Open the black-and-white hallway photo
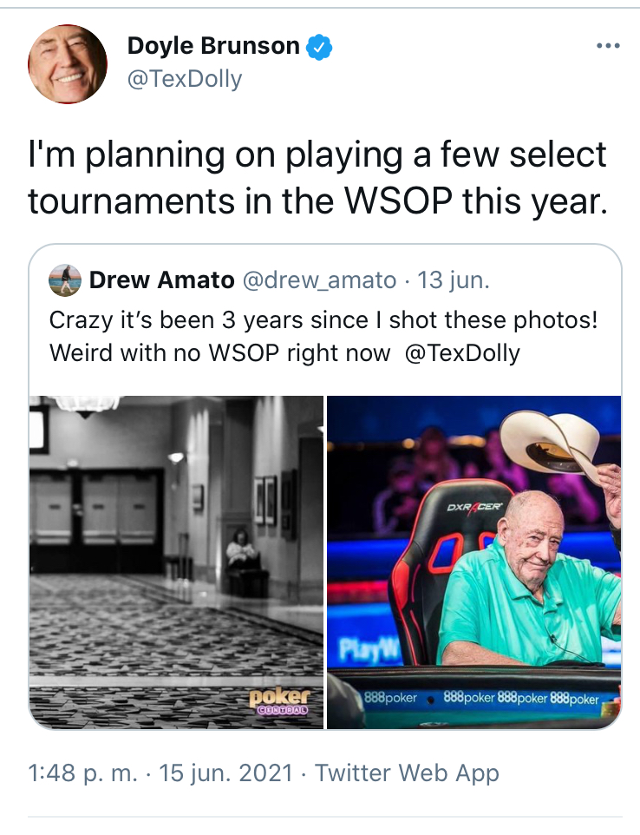The height and width of the screenshot is (835, 640). tap(176, 562)
